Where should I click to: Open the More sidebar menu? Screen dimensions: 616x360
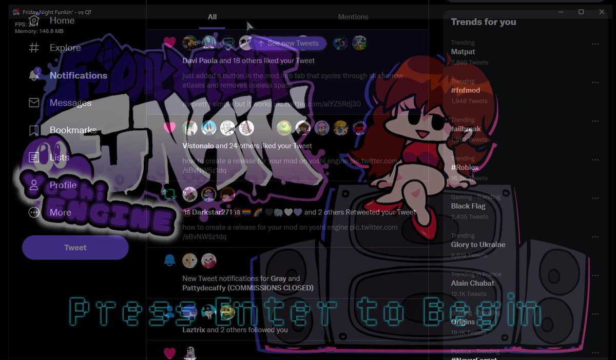click(61, 212)
